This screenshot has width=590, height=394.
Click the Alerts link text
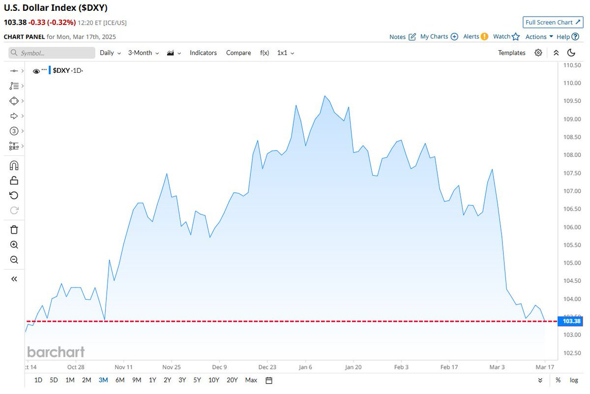click(471, 36)
